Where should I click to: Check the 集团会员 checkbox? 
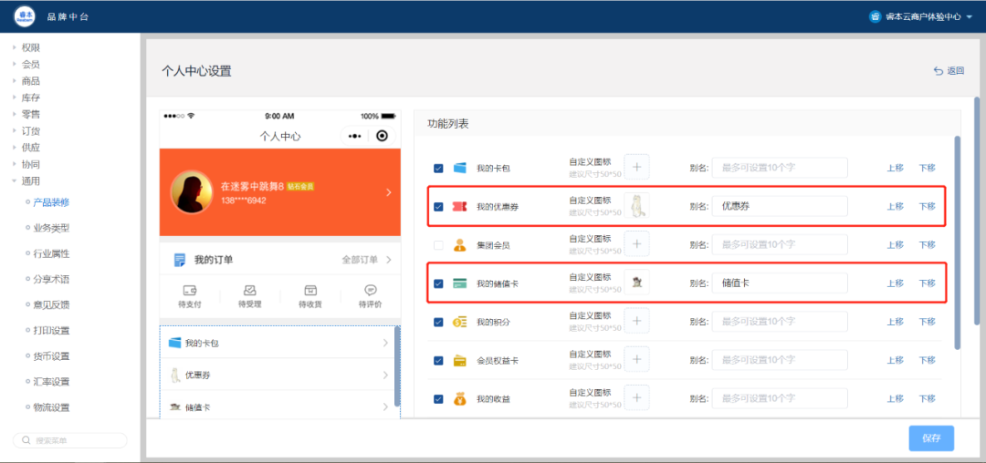coord(438,244)
